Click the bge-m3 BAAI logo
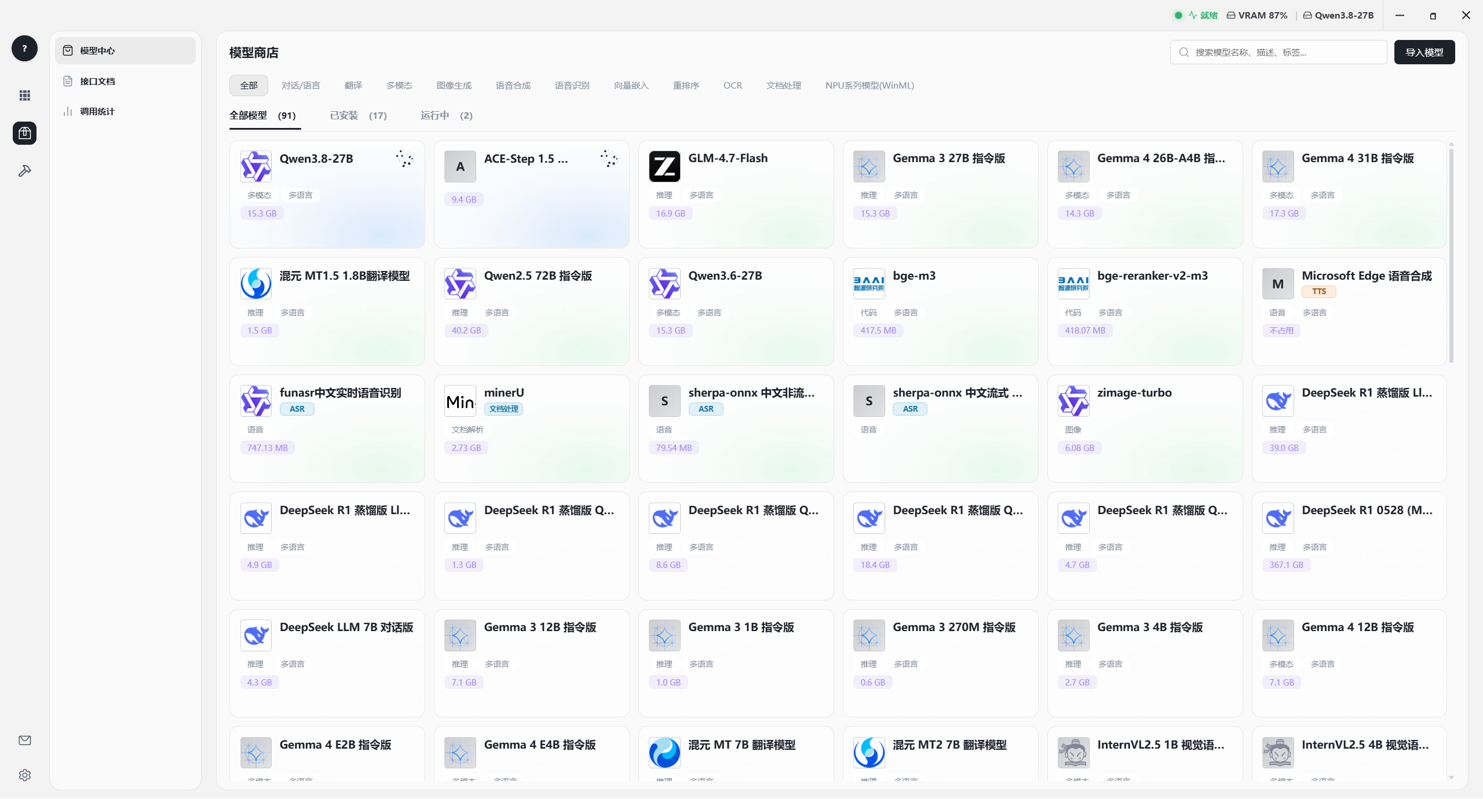Viewport: 1483px width, 799px height. pos(869,284)
